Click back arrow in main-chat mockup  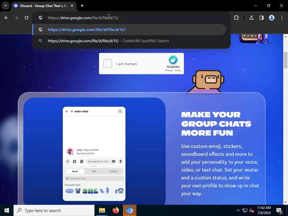[67, 111]
